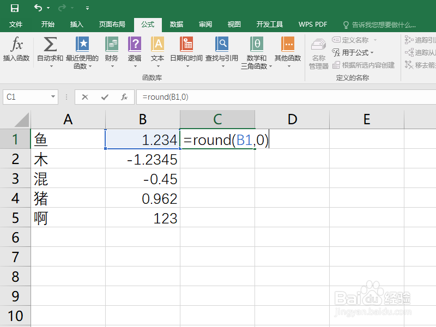Open the 名称管理器
Viewport: 436px width, 327px height.
319,53
